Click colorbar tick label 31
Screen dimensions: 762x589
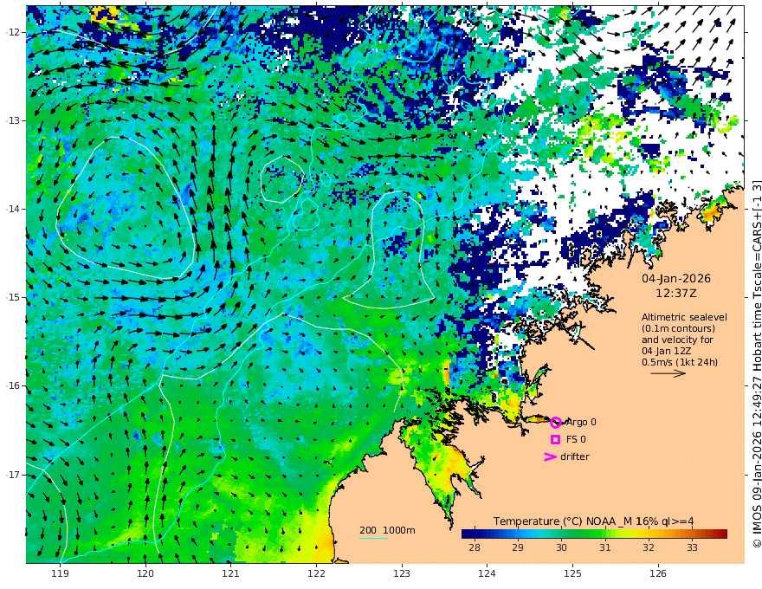click(x=604, y=547)
